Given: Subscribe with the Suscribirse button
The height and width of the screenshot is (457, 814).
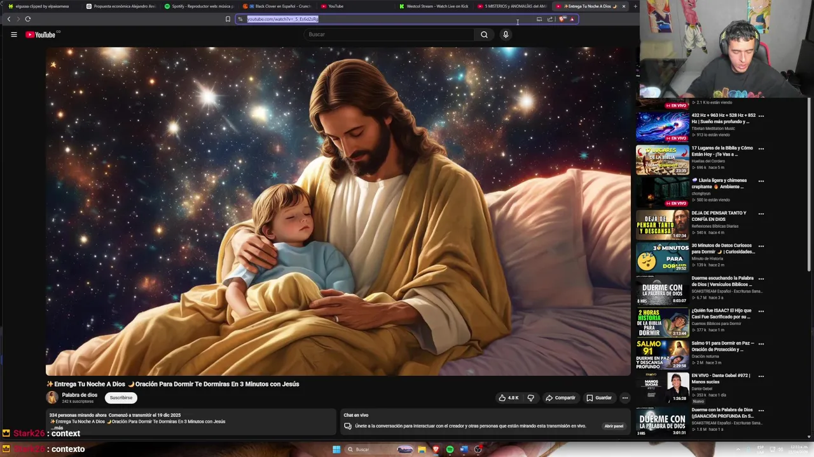Looking at the screenshot, I should [121, 398].
